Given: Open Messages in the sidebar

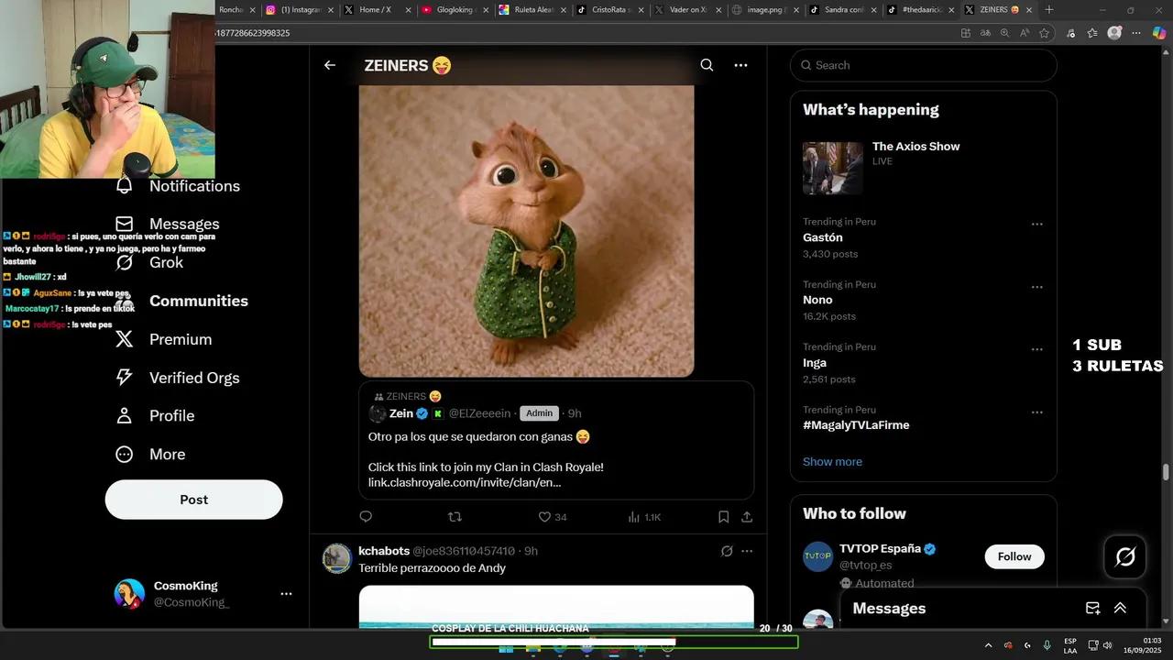Looking at the screenshot, I should pos(168,225).
